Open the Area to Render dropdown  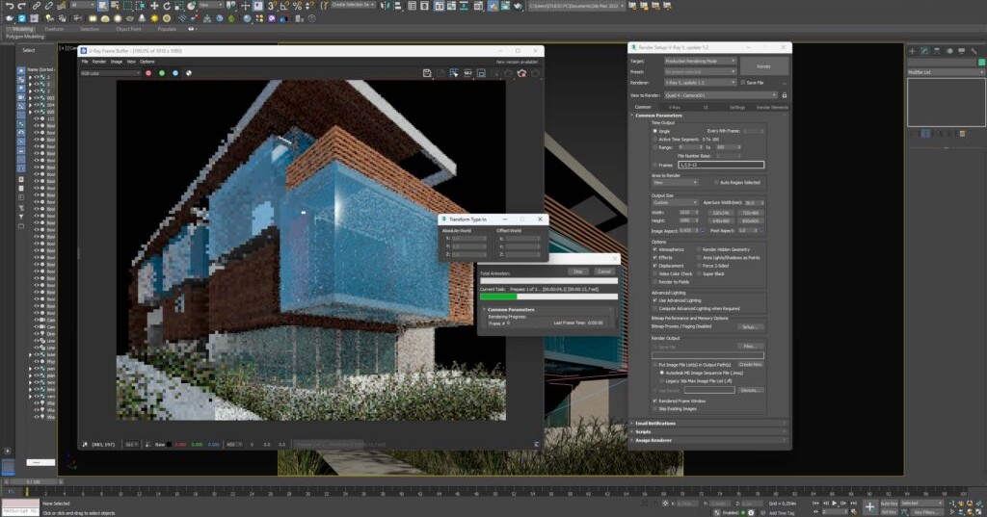coord(675,182)
